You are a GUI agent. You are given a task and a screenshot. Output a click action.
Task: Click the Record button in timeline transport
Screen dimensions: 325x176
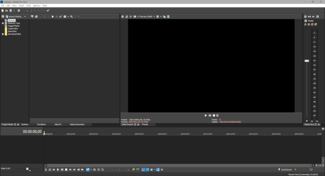(x=46, y=169)
